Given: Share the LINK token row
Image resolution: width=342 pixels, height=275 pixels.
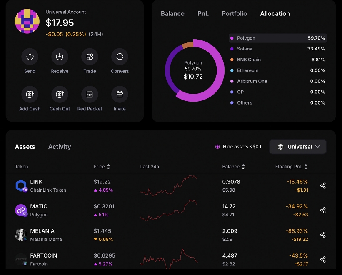Looking at the screenshot, I should click(323, 185).
